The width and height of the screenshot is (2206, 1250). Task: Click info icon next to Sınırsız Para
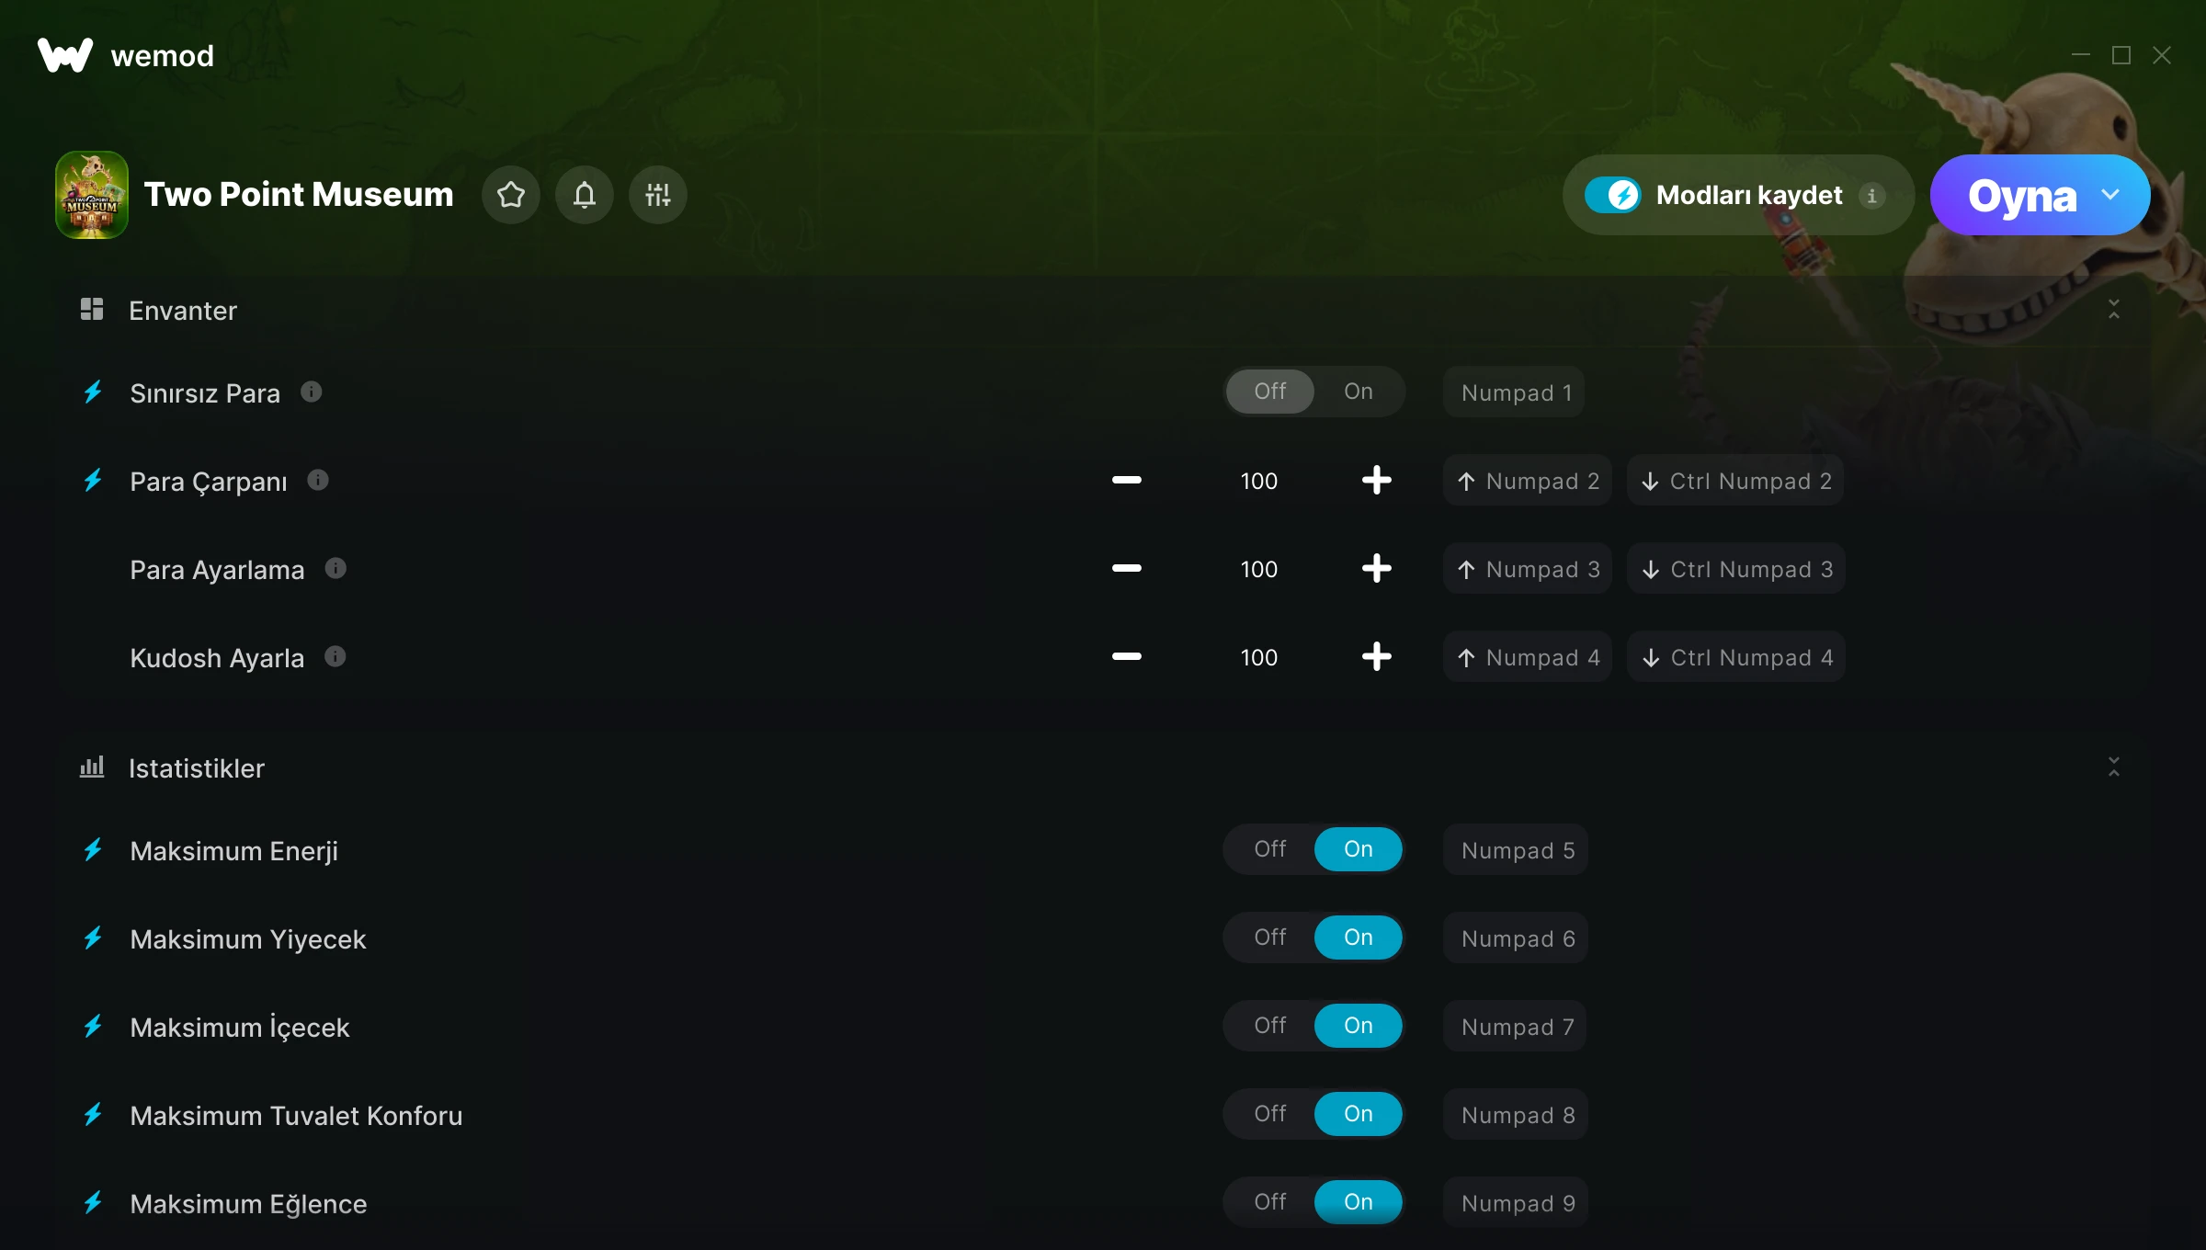point(312,392)
